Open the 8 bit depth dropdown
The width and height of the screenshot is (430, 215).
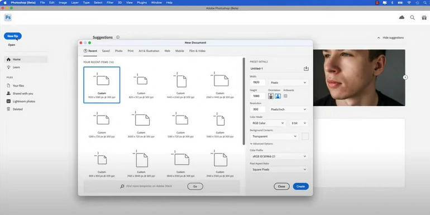(299, 123)
